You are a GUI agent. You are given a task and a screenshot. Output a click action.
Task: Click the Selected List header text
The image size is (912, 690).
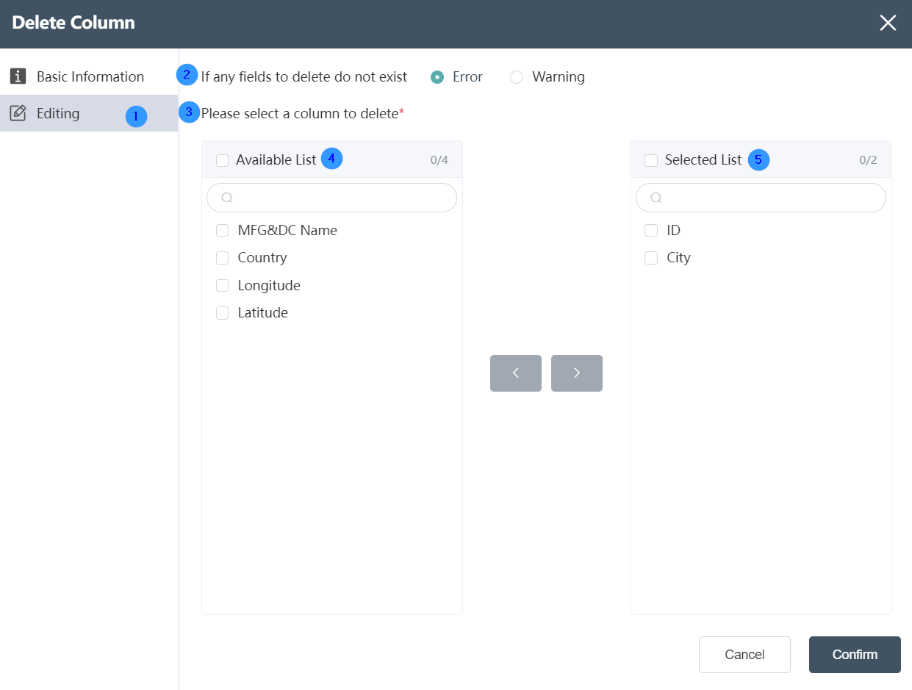[703, 159]
